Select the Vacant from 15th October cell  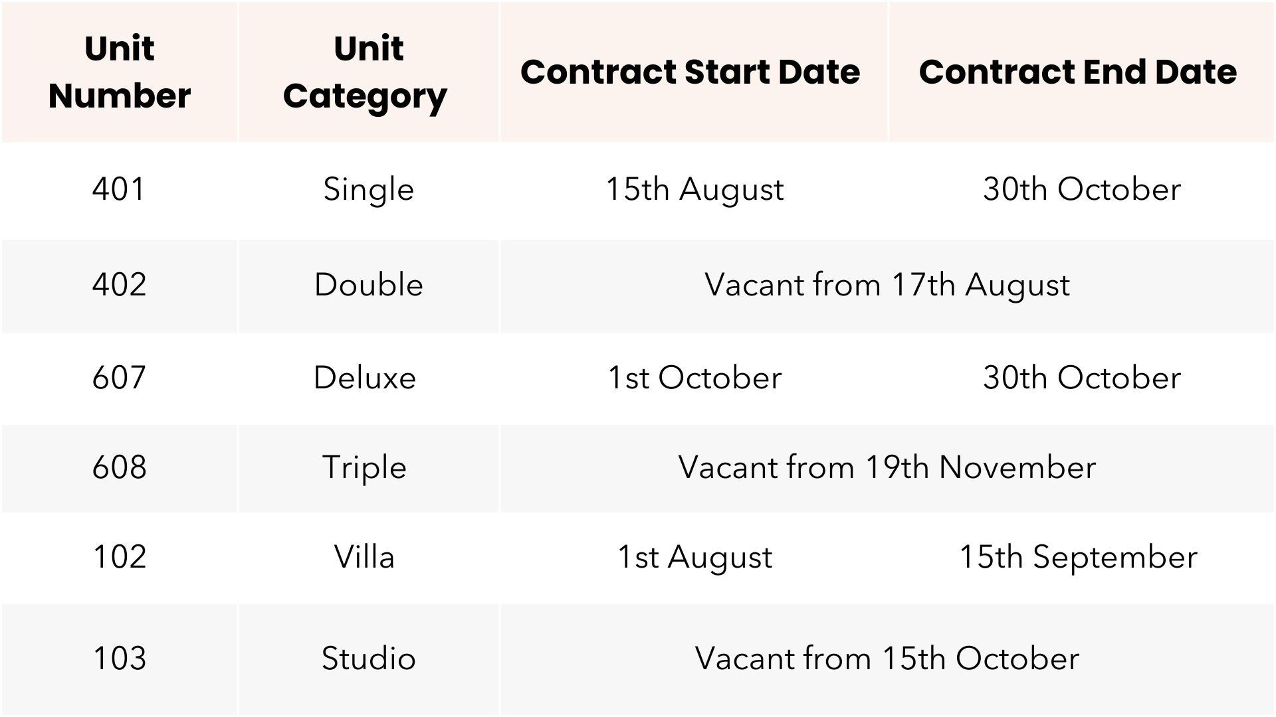(x=887, y=659)
